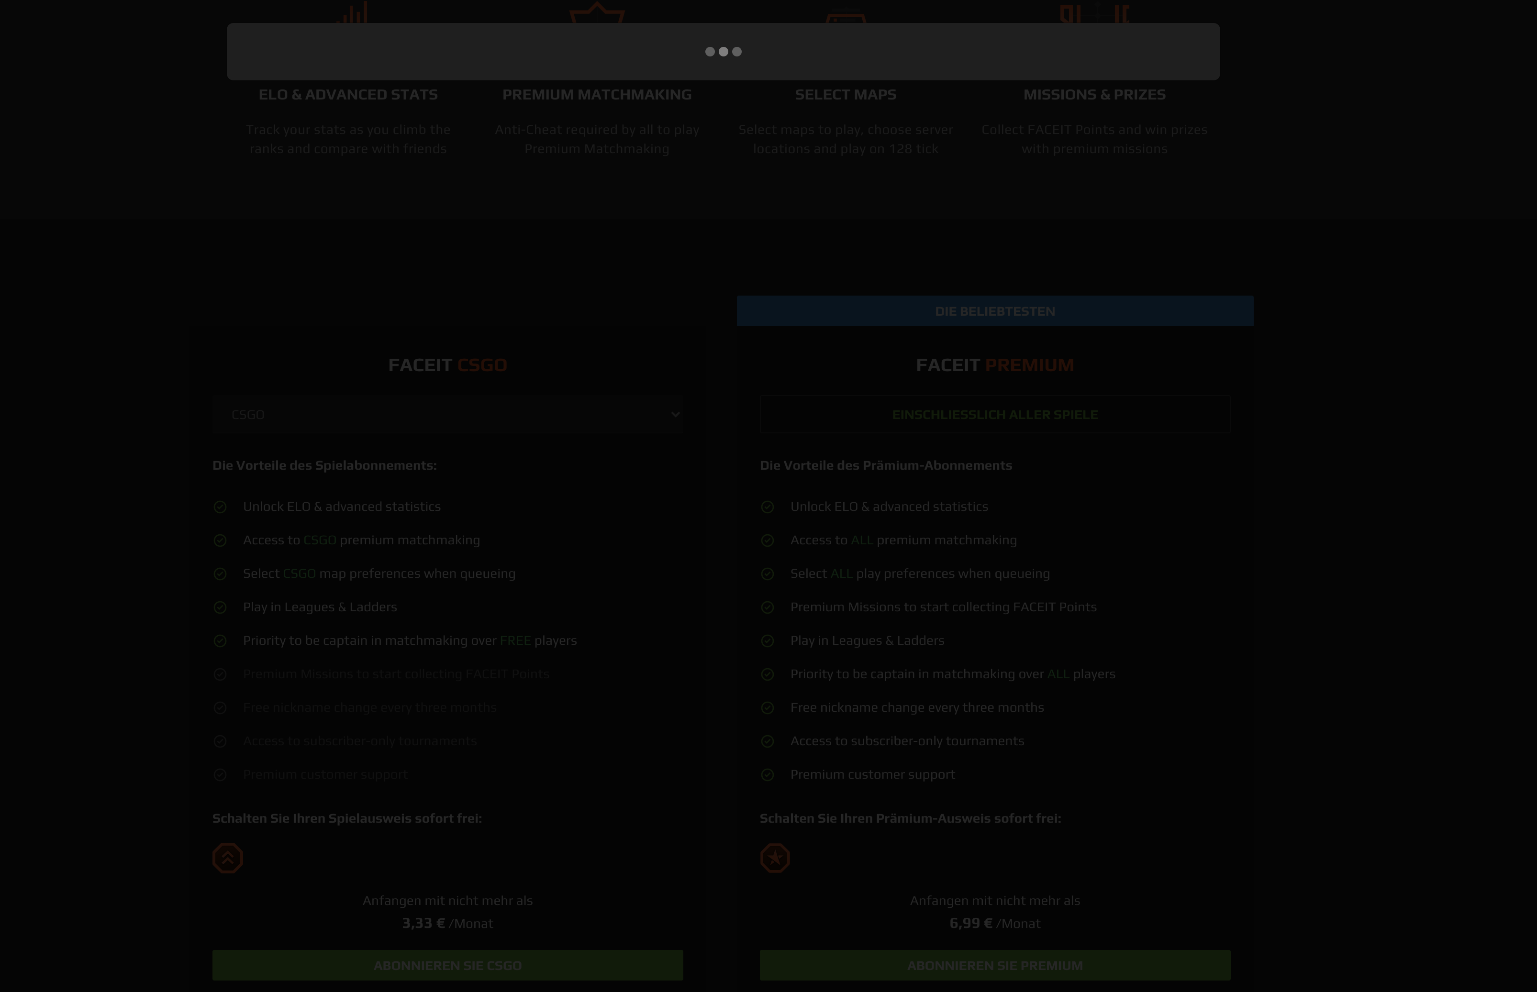
Task: Click checkmark beside Select ALL play preferences
Action: pos(767,574)
